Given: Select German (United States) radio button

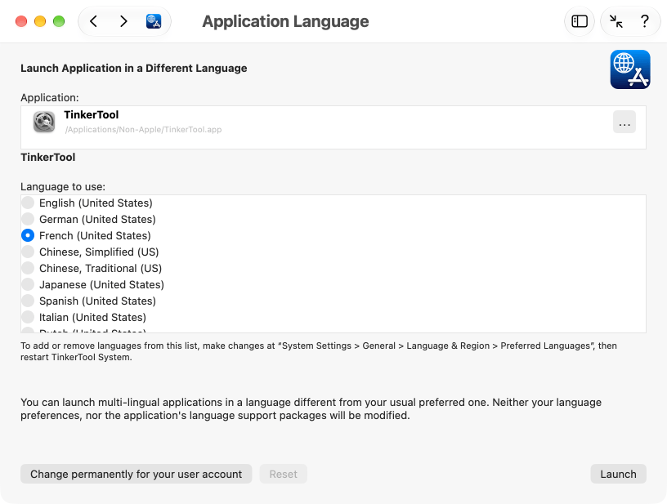Looking at the screenshot, I should point(28,219).
